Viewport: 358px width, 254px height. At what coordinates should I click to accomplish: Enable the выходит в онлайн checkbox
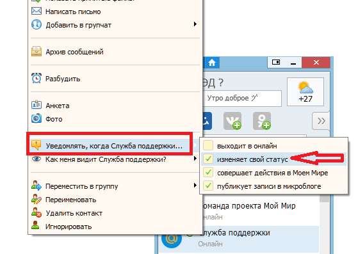click(208, 145)
